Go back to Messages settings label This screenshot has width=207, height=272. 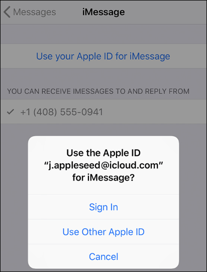point(35,12)
